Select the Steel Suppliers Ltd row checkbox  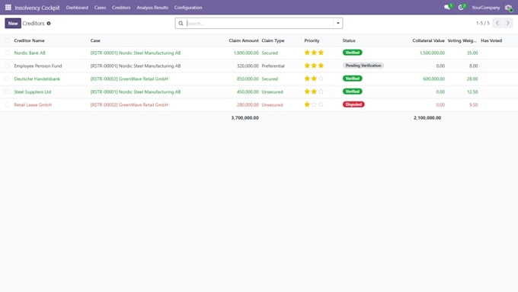click(x=7, y=91)
